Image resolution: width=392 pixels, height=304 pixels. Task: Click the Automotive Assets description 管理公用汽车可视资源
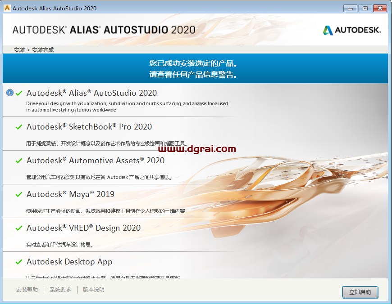[x=99, y=177]
